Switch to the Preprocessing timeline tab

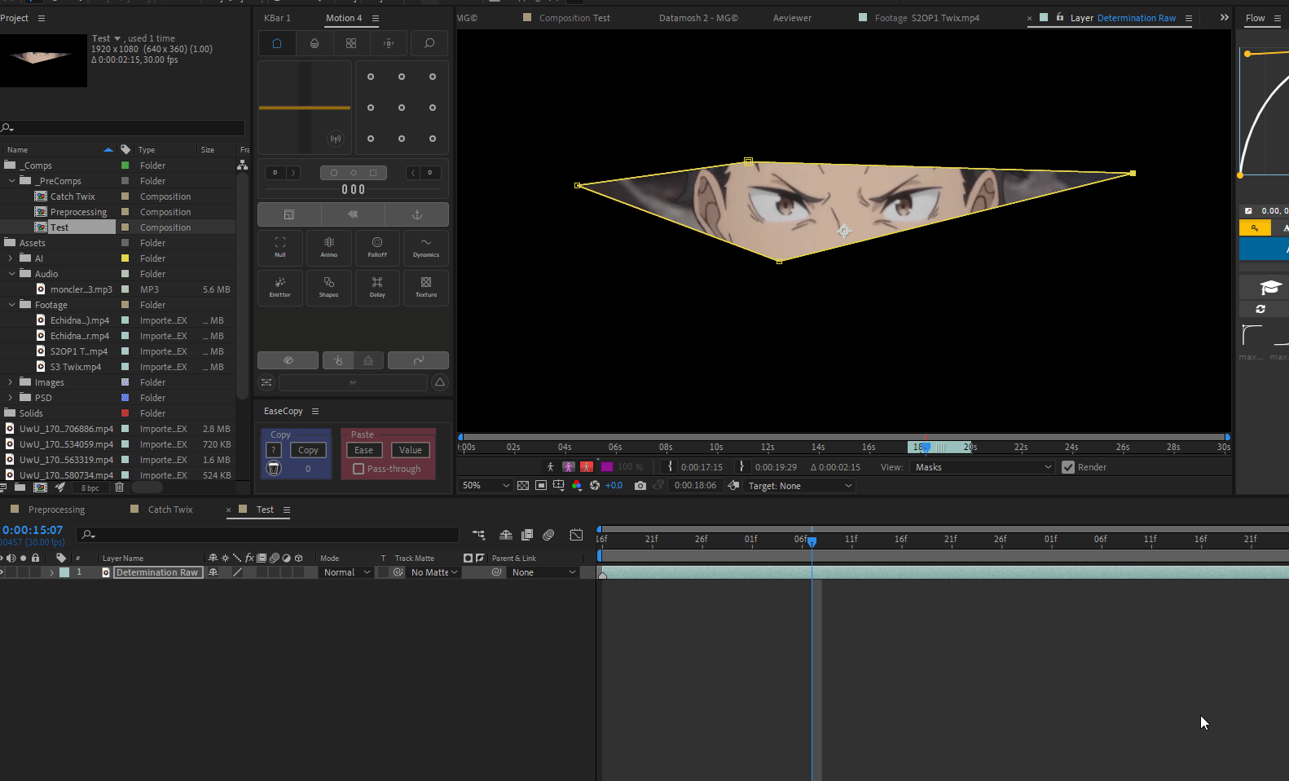[56, 510]
